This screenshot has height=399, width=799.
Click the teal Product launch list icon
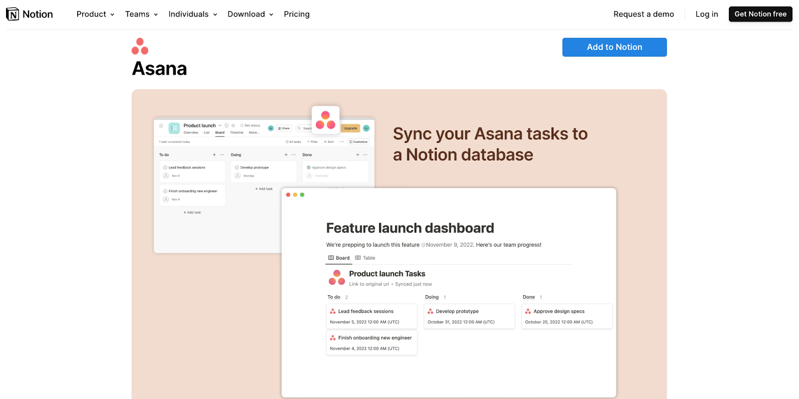pos(174,128)
